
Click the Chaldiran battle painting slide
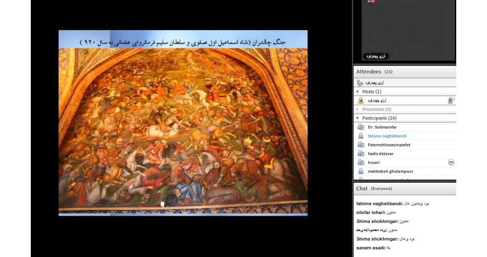coord(183,131)
